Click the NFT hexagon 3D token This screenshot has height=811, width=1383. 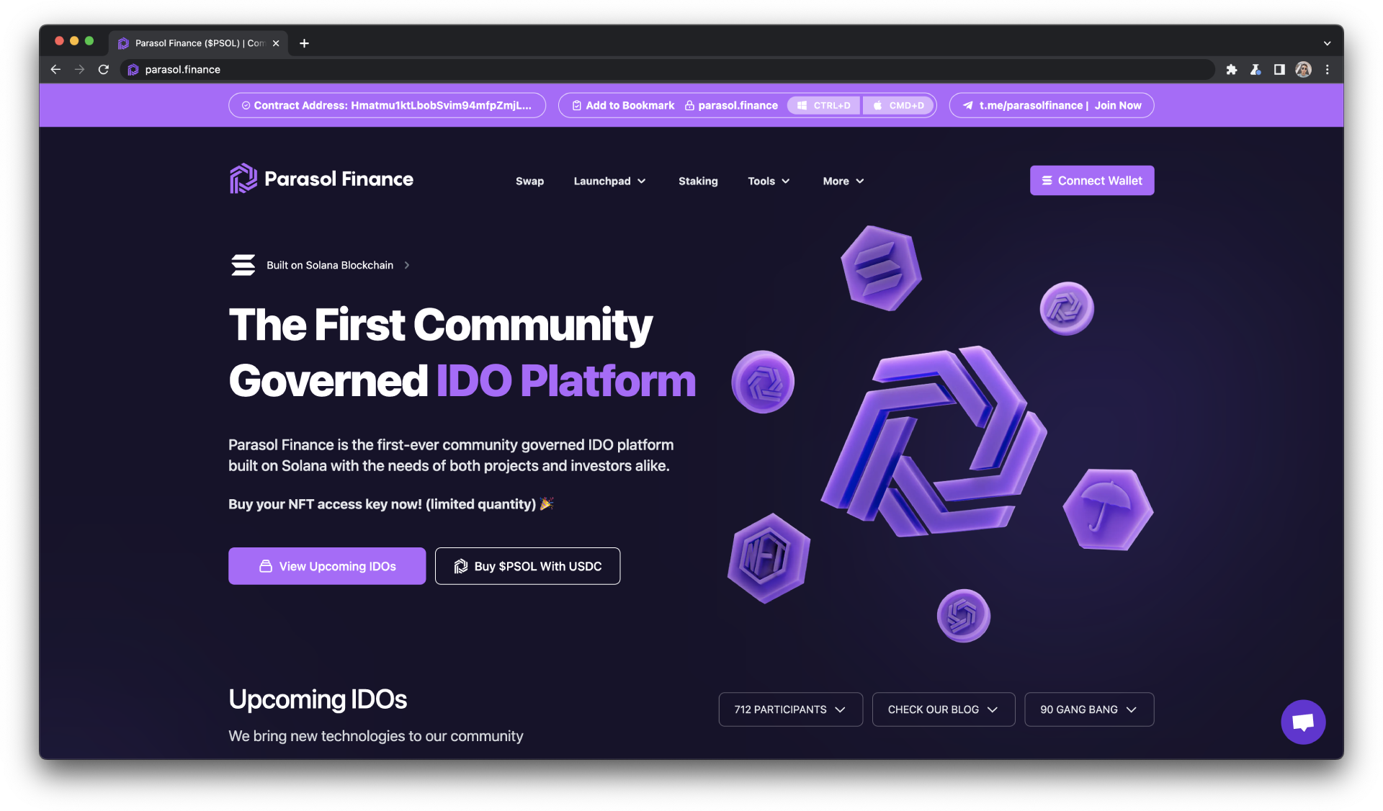[x=769, y=558]
